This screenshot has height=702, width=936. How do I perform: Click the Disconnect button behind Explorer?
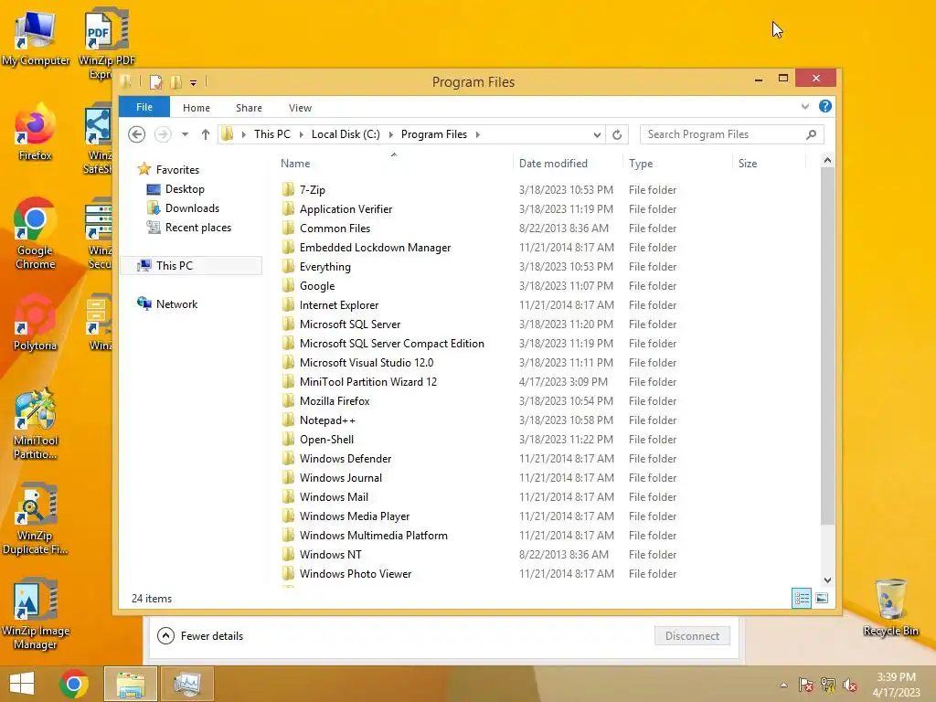pyautogui.click(x=692, y=636)
